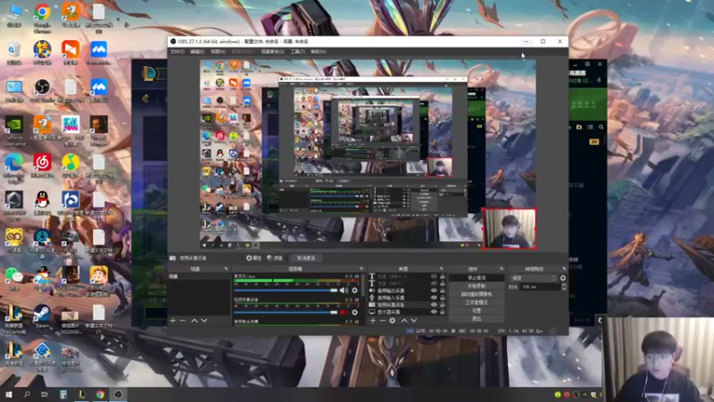Add a new scene with the plus icon
The image size is (714, 402).
click(x=173, y=321)
